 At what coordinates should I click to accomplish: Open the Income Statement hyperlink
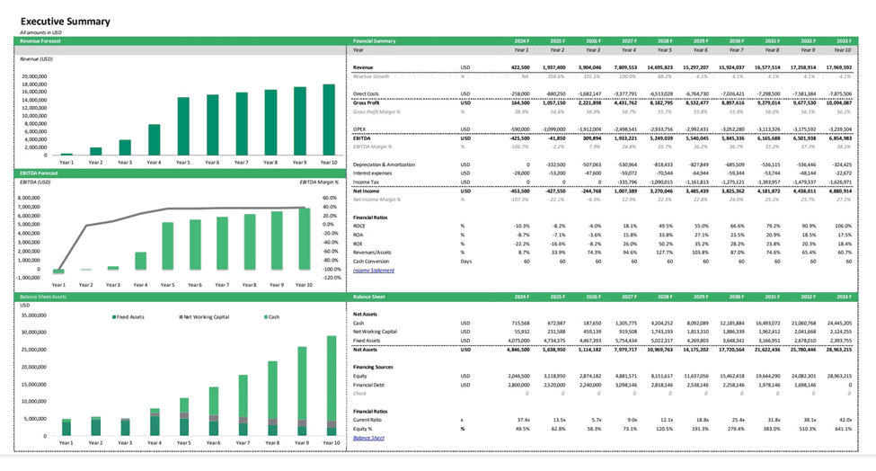pyautogui.click(x=373, y=271)
